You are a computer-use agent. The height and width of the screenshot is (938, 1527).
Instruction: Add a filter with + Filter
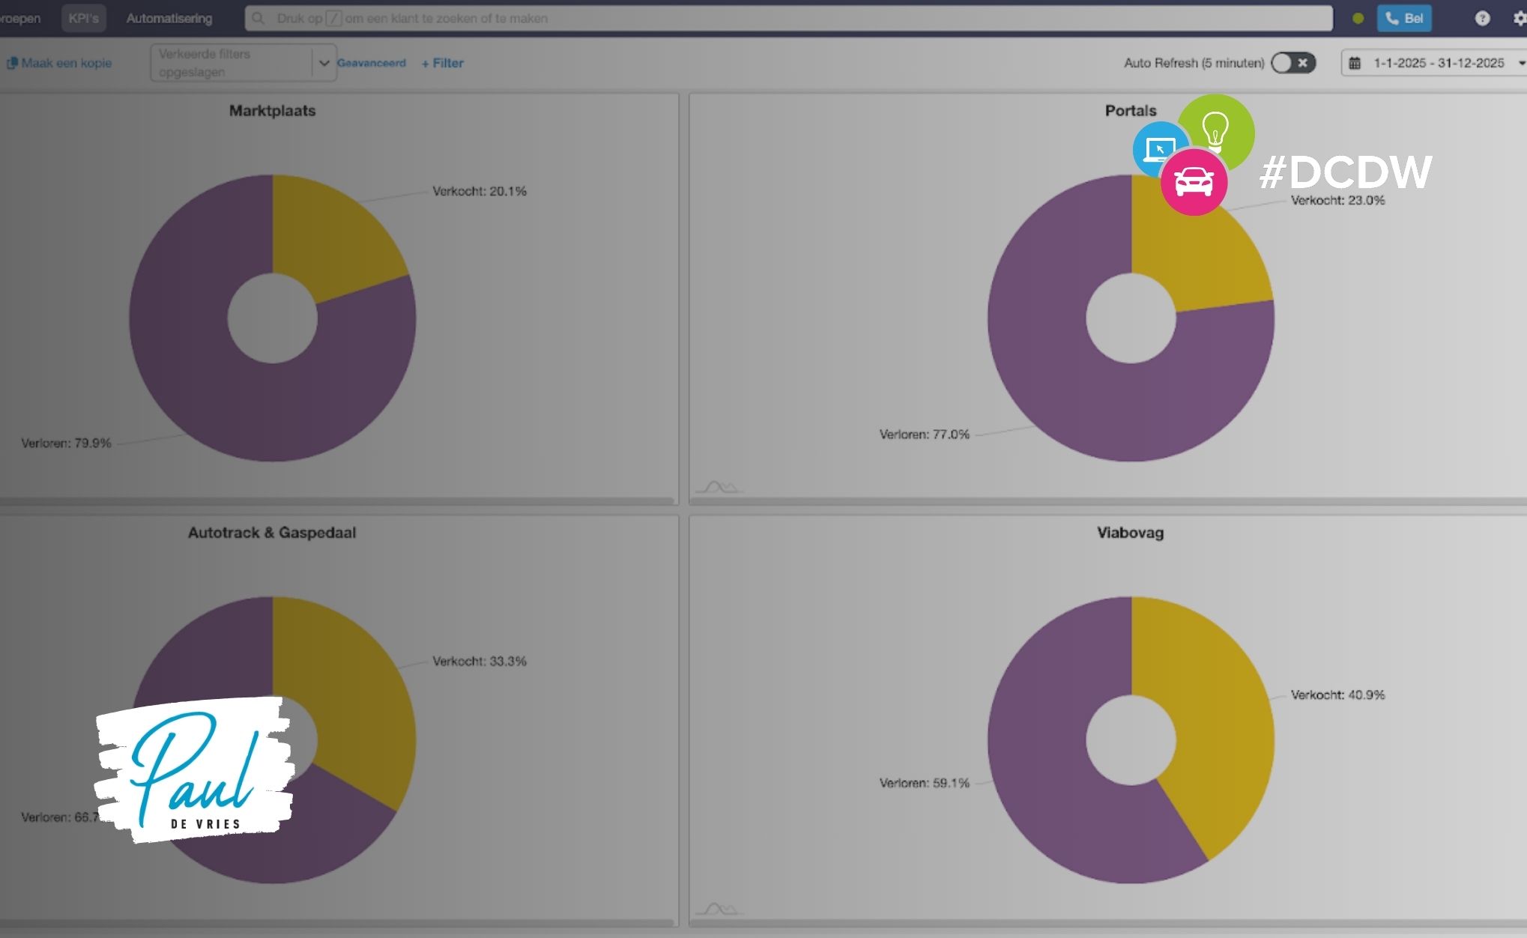point(443,63)
